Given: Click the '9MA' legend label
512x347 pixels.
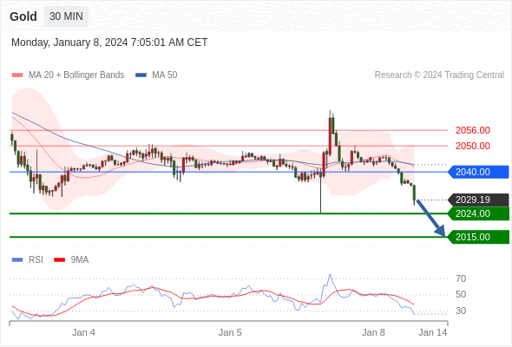Looking at the screenshot, I should click(x=80, y=260).
